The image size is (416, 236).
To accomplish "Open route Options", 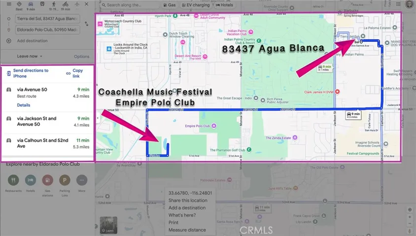I will pyautogui.click(x=81, y=57).
